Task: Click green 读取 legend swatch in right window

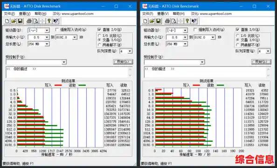Action: (x=220, y=85)
